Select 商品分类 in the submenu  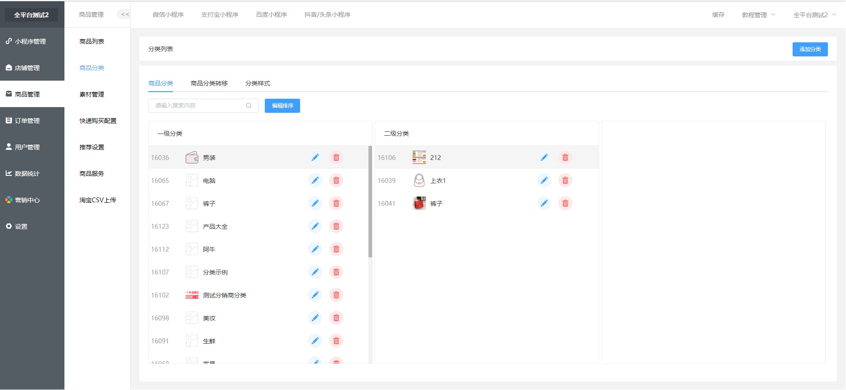[92, 68]
